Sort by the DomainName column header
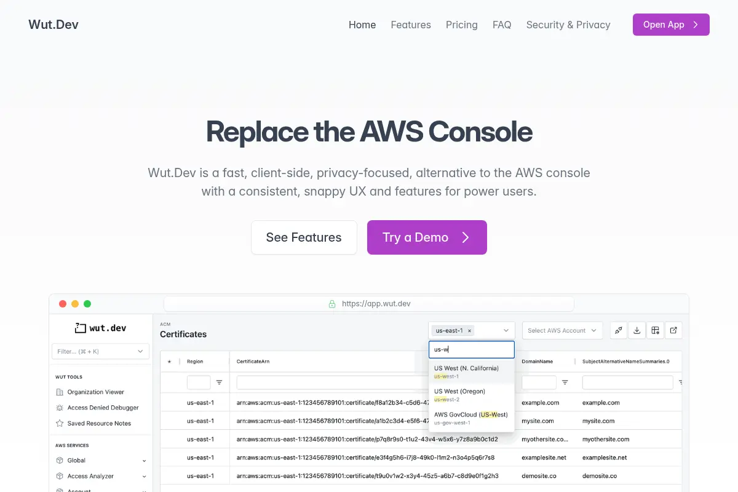This screenshot has width=738, height=492. [x=538, y=362]
